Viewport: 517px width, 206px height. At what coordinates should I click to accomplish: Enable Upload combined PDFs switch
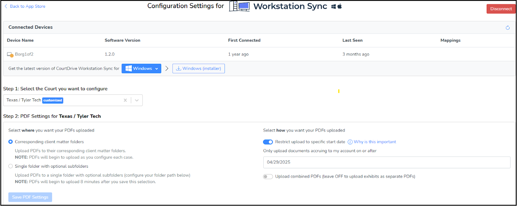tap(268, 177)
